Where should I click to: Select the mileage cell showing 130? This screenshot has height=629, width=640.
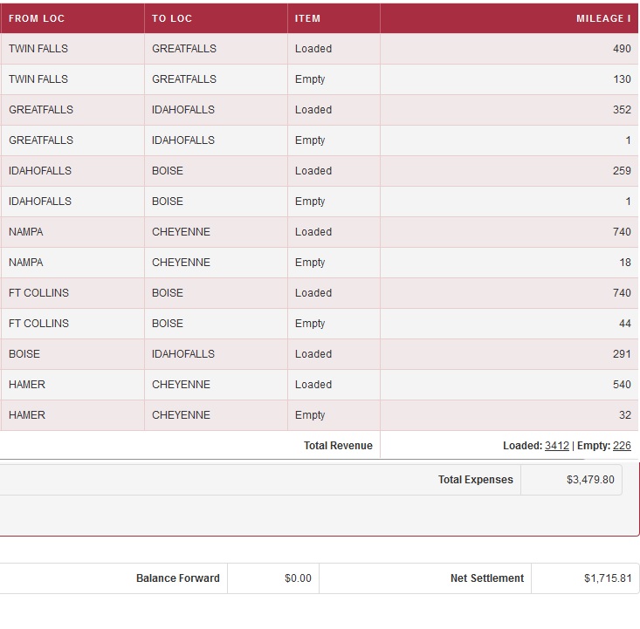[x=621, y=79]
